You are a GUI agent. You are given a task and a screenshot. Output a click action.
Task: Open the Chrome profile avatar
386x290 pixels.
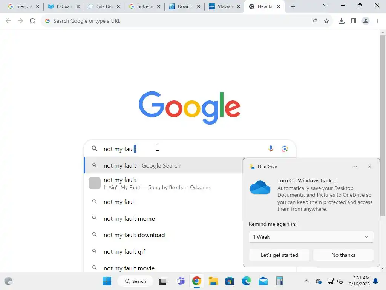366,21
